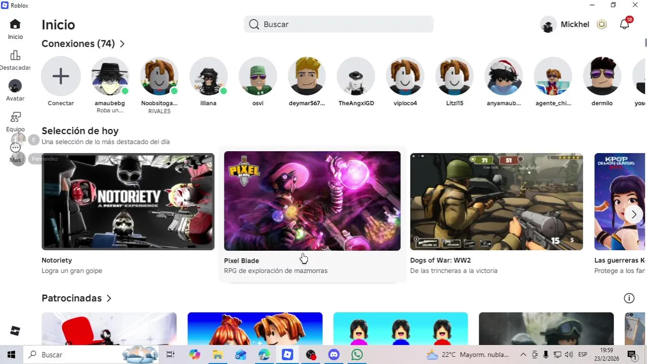Open Copilot from the taskbar
The height and width of the screenshot is (364, 647).
click(194, 355)
